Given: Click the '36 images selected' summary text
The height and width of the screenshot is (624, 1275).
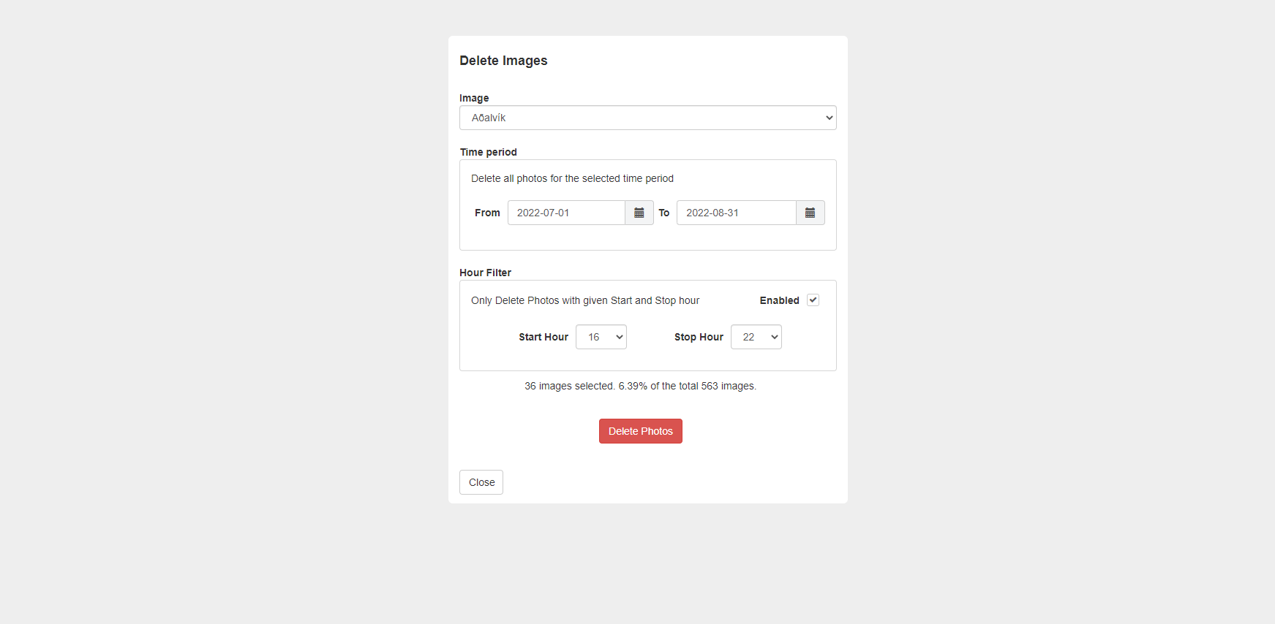Looking at the screenshot, I should coord(641,386).
